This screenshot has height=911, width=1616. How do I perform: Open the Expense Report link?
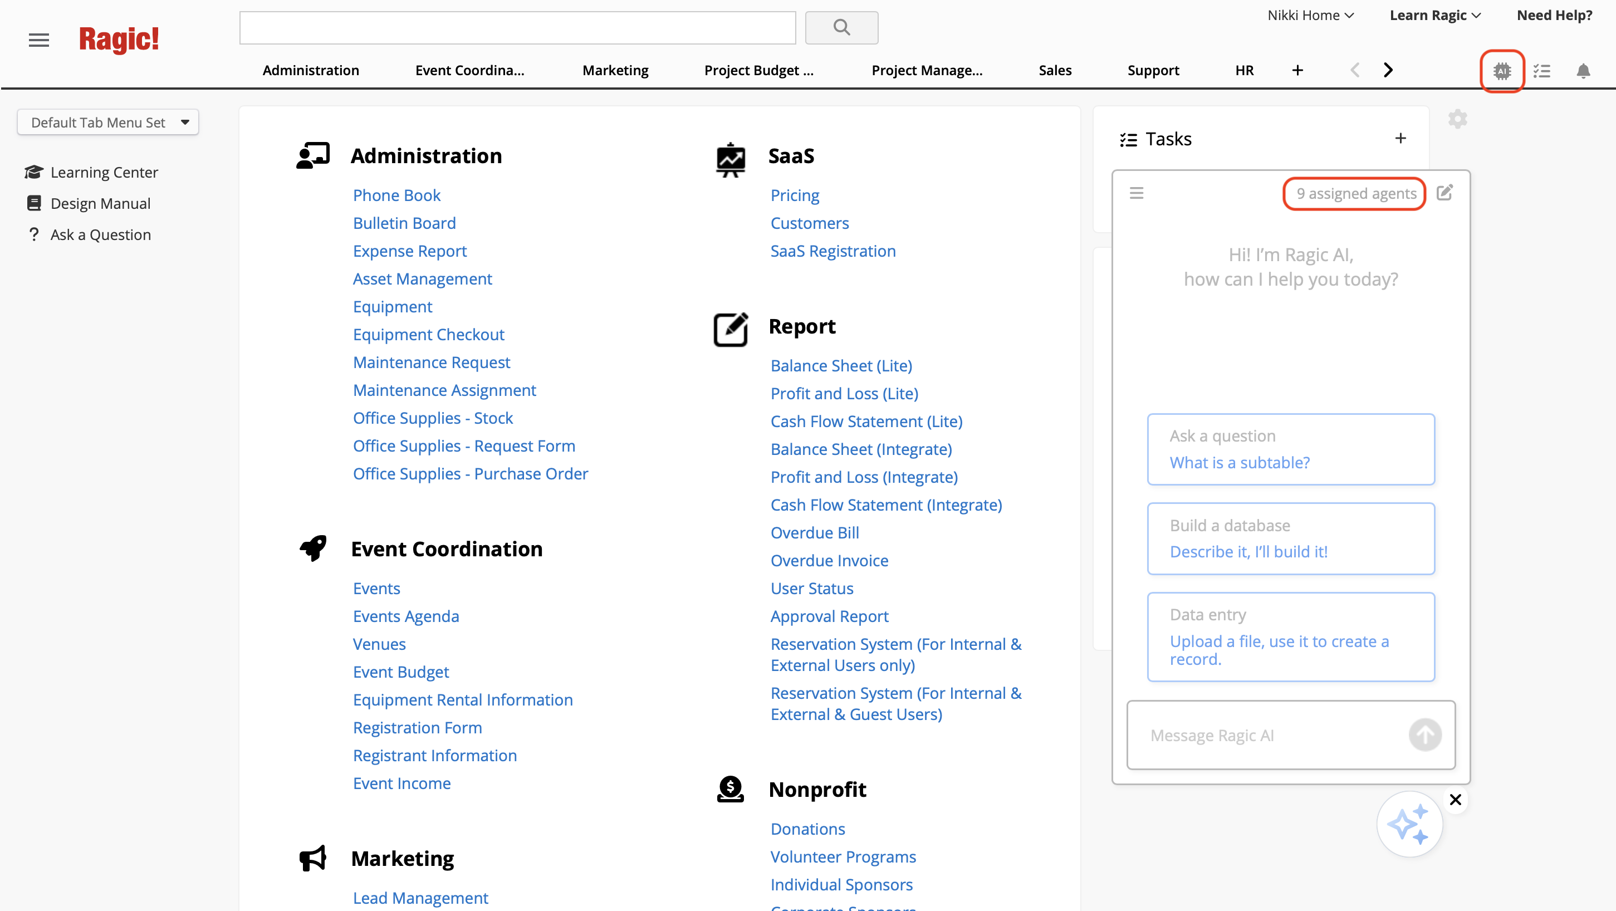point(409,251)
